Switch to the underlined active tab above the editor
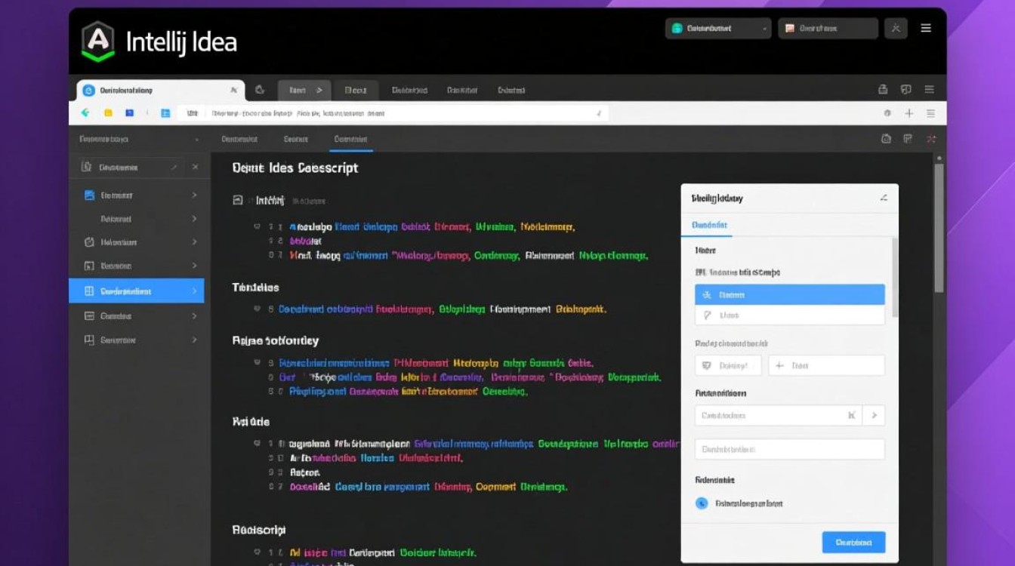The image size is (1015, 566). [351, 139]
